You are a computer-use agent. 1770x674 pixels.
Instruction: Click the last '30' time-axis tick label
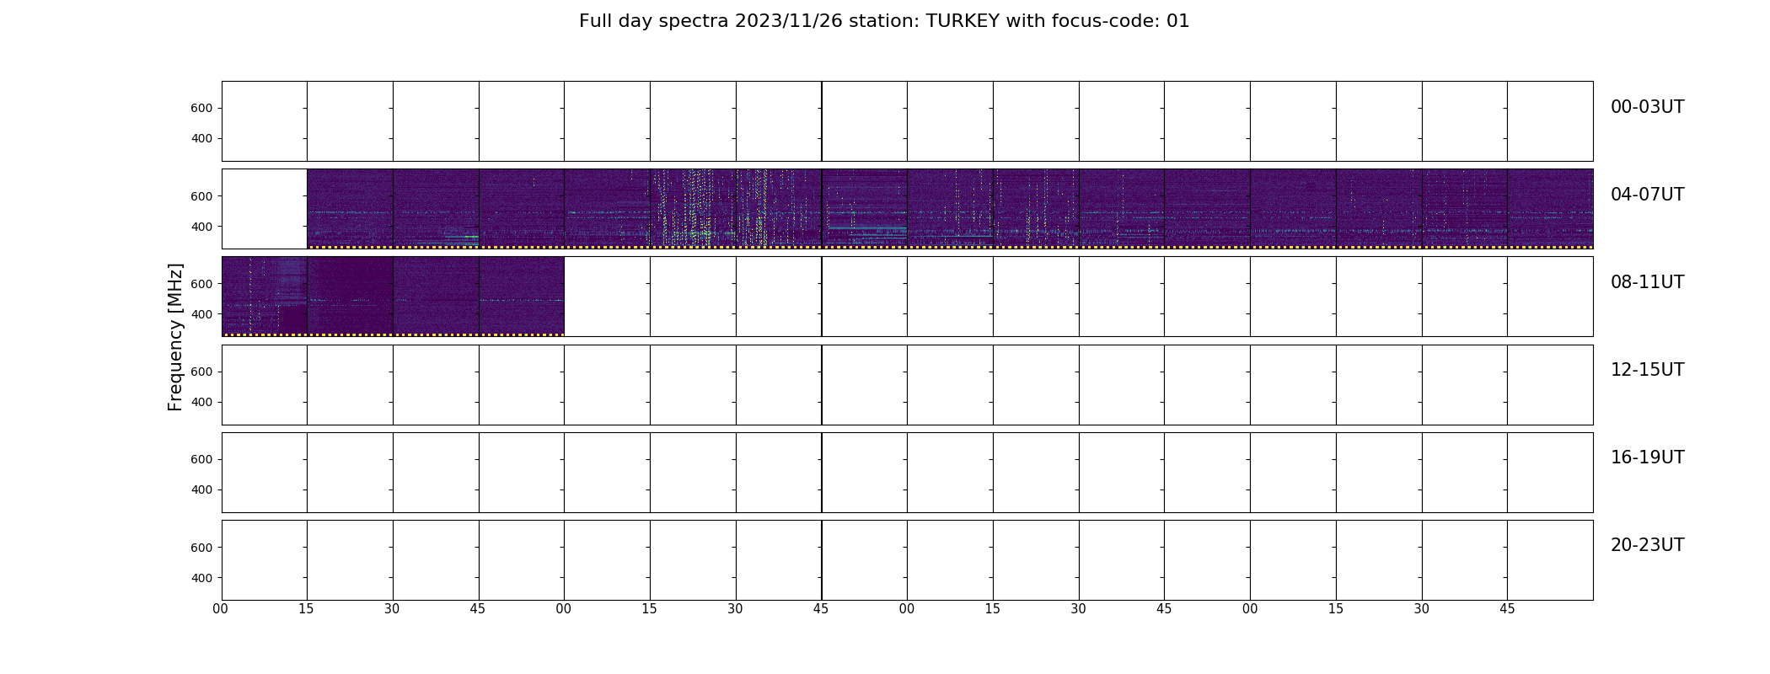(x=1422, y=609)
